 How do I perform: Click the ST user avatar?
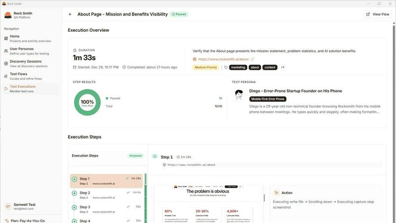tap(7, 207)
